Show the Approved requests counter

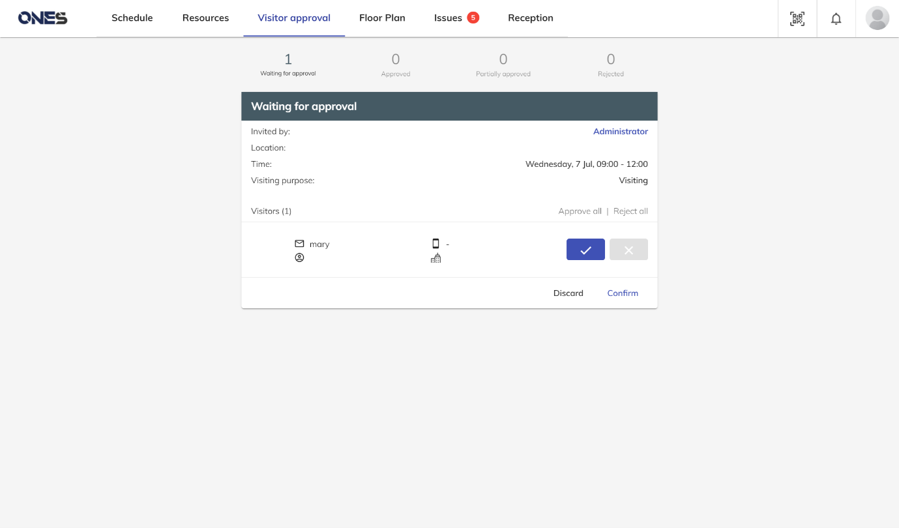tap(396, 65)
